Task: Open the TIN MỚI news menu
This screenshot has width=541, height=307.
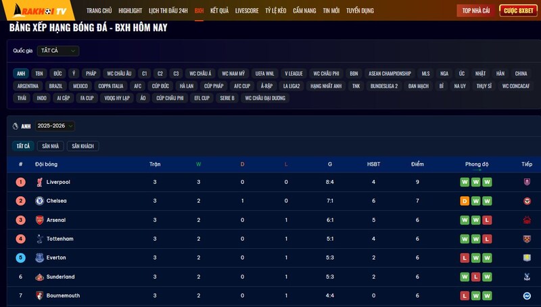Action: [331, 11]
